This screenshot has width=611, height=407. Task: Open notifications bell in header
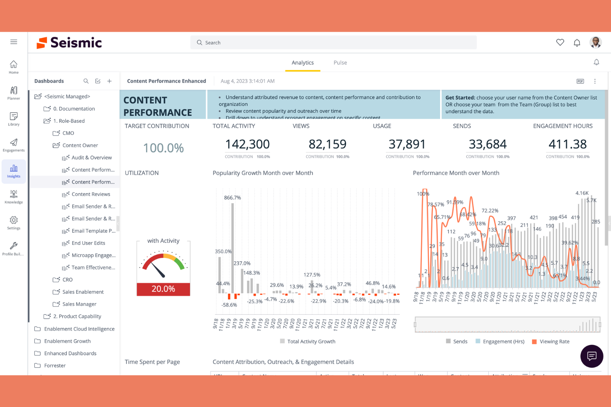tap(577, 42)
